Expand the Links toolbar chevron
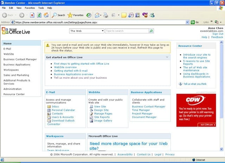The height and width of the screenshot is (163, 225). 211,22
